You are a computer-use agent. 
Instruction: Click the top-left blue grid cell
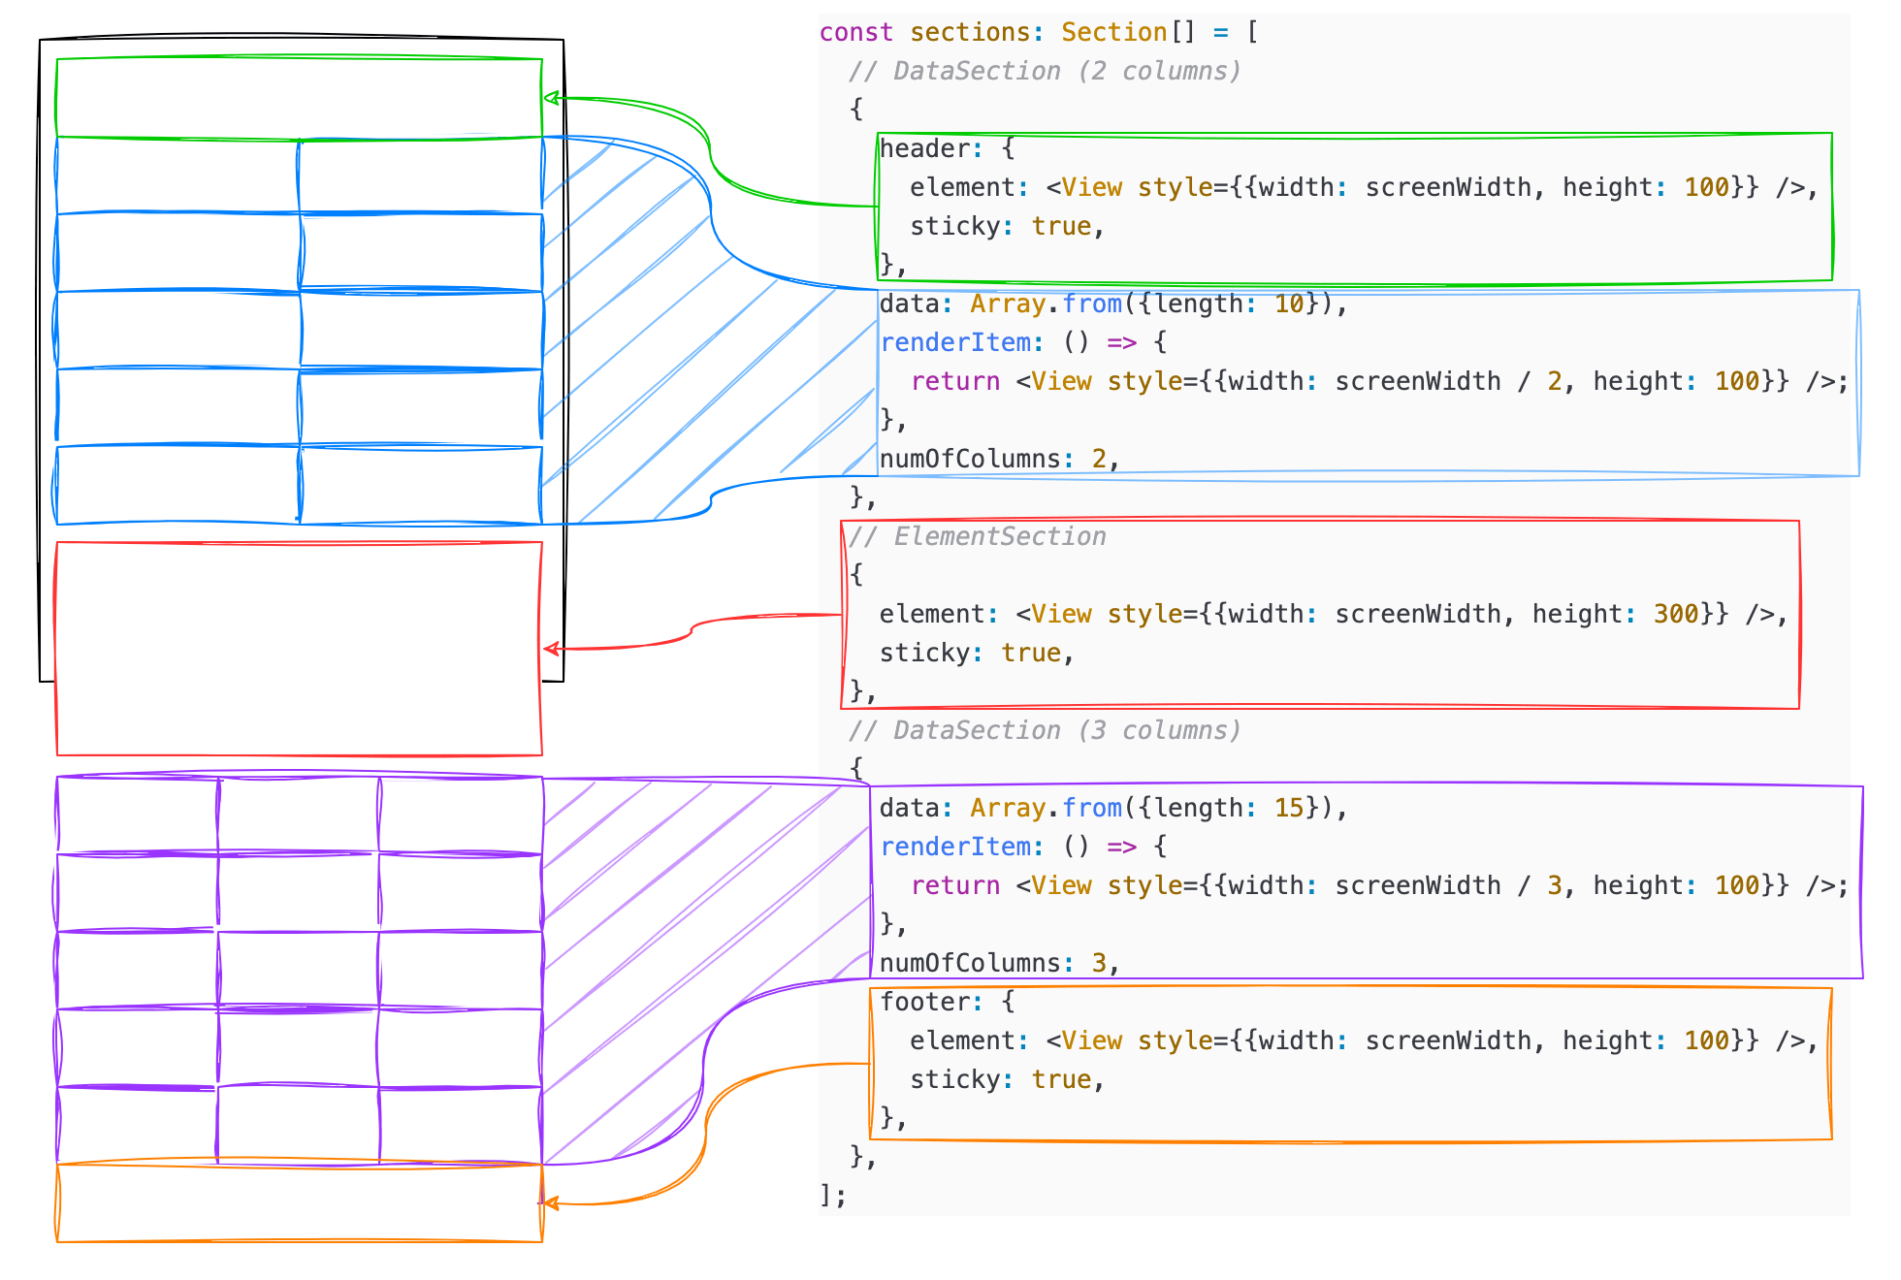[x=177, y=176]
